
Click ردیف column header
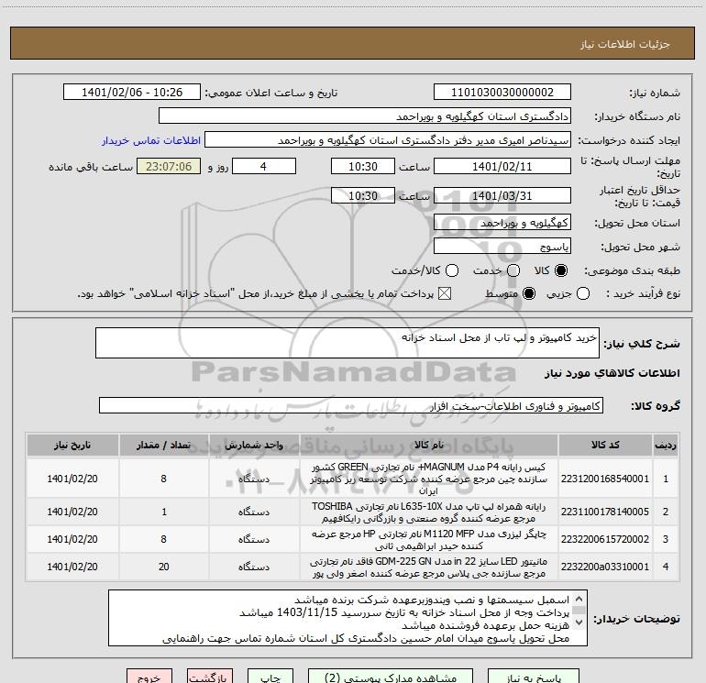(x=666, y=446)
